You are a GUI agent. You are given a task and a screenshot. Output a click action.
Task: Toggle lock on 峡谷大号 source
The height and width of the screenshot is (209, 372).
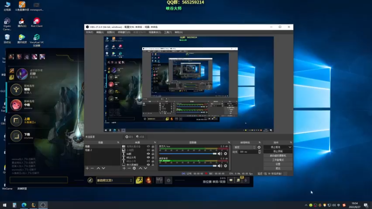[x=153, y=157]
